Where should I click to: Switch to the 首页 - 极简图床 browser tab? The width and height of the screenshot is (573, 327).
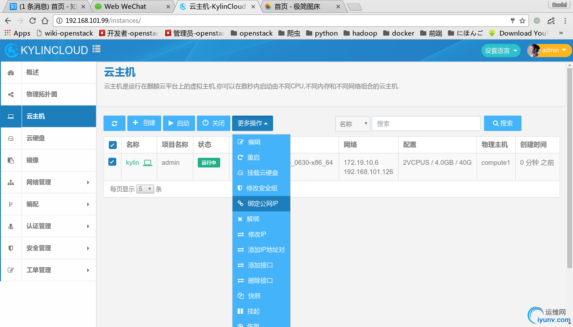point(302,7)
